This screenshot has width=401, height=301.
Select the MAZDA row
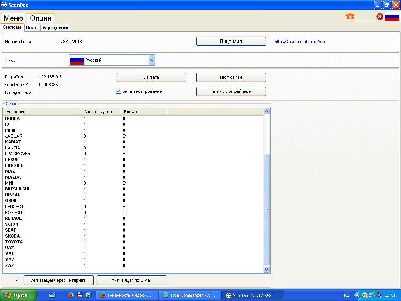click(133, 178)
